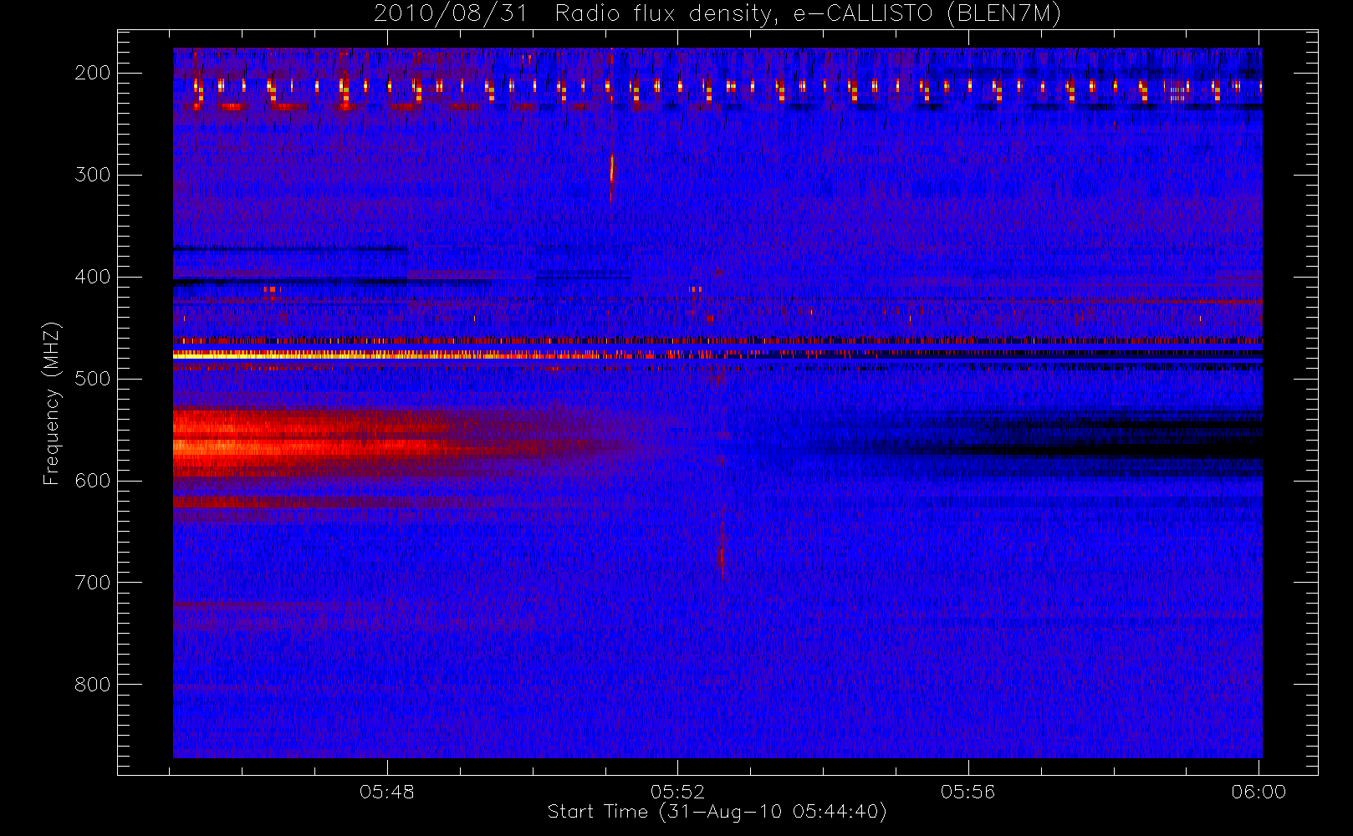Click the 06:00 time tick label
1353x836 pixels.
(1259, 792)
